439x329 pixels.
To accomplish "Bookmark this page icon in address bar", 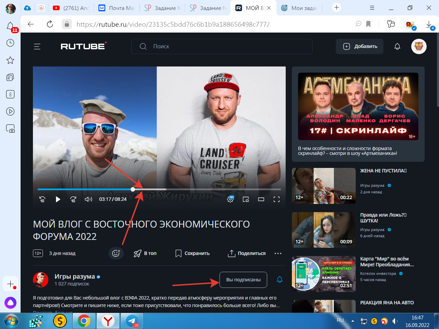I will 368,24.
